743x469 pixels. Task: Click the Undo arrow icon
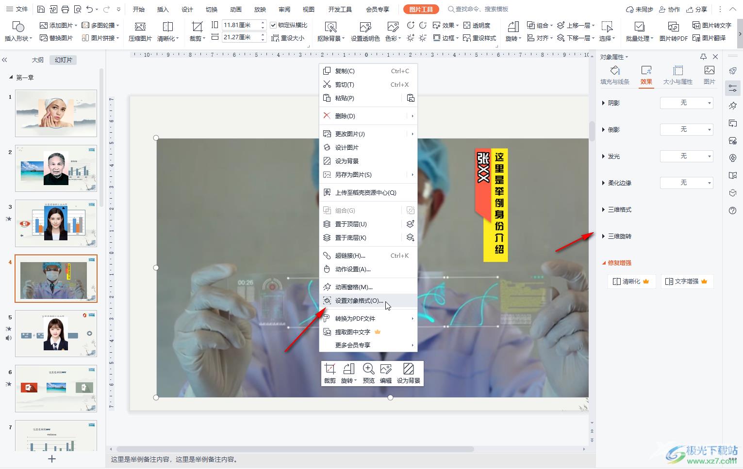[89, 9]
